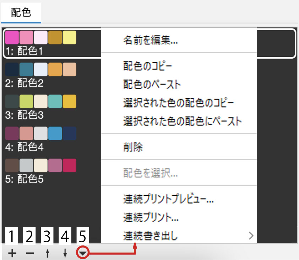299x260 pixels.
Task: Choose 名前を編集... from the menu
Action: [151, 40]
